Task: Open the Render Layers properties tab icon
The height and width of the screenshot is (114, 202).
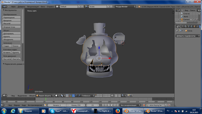Action: click(186, 27)
